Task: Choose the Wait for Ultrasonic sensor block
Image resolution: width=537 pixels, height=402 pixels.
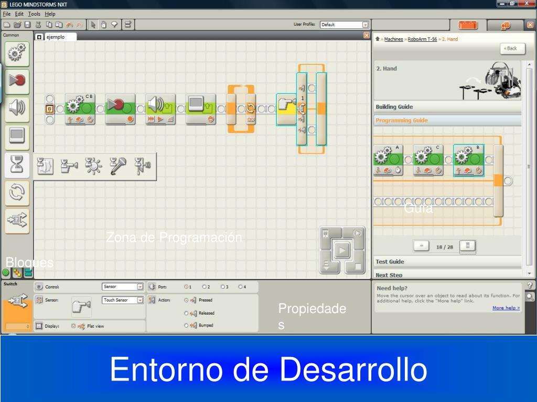Action: (x=142, y=166)
